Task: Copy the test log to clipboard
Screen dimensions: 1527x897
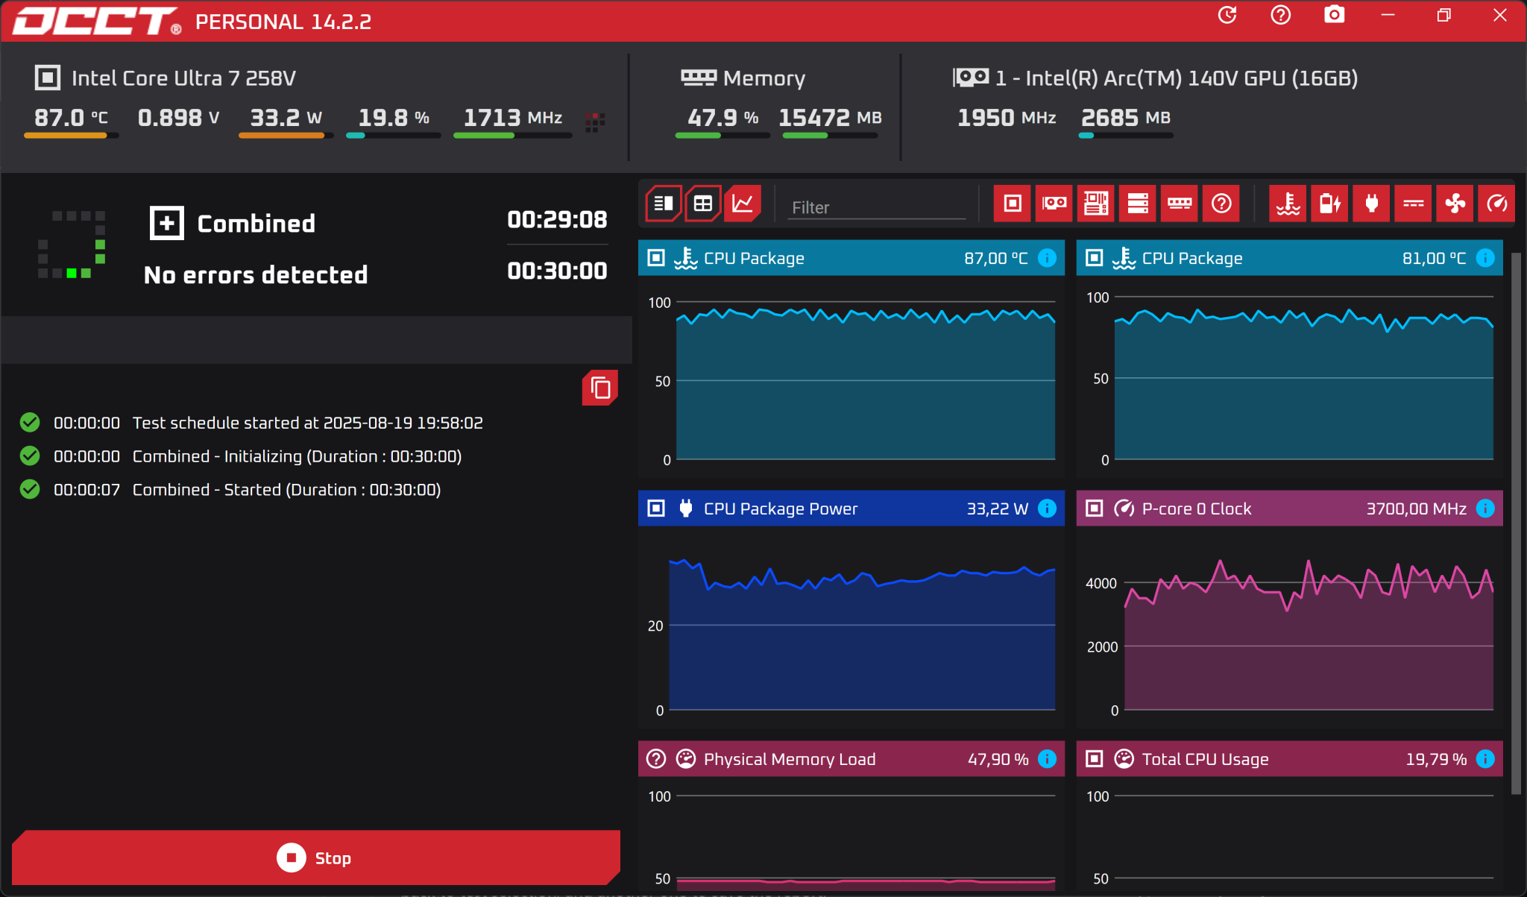Action: click(x=600, y=388)
